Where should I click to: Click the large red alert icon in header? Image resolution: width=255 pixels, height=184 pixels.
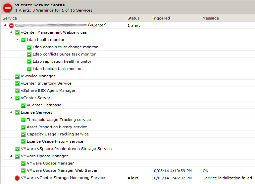8,8
